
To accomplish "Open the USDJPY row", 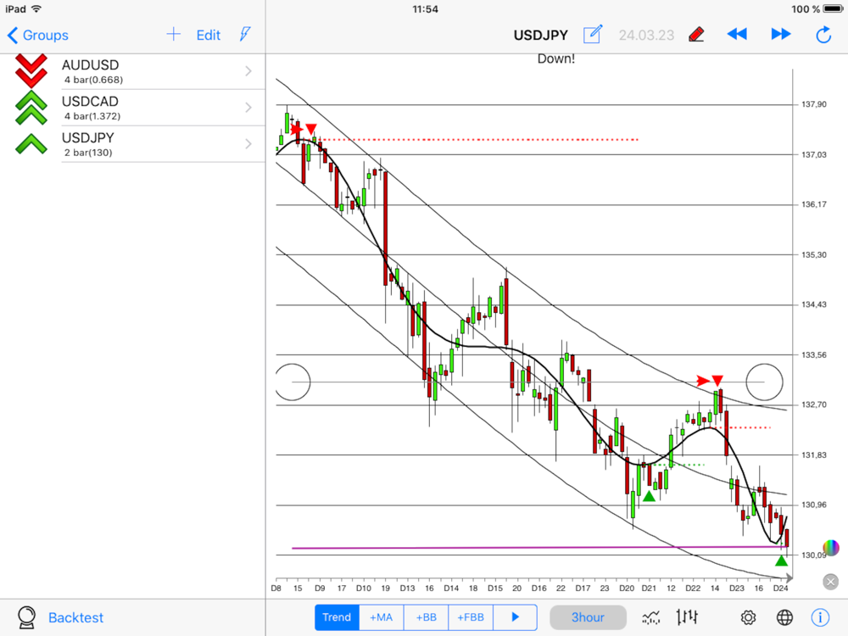I will (x=132, y=144).
